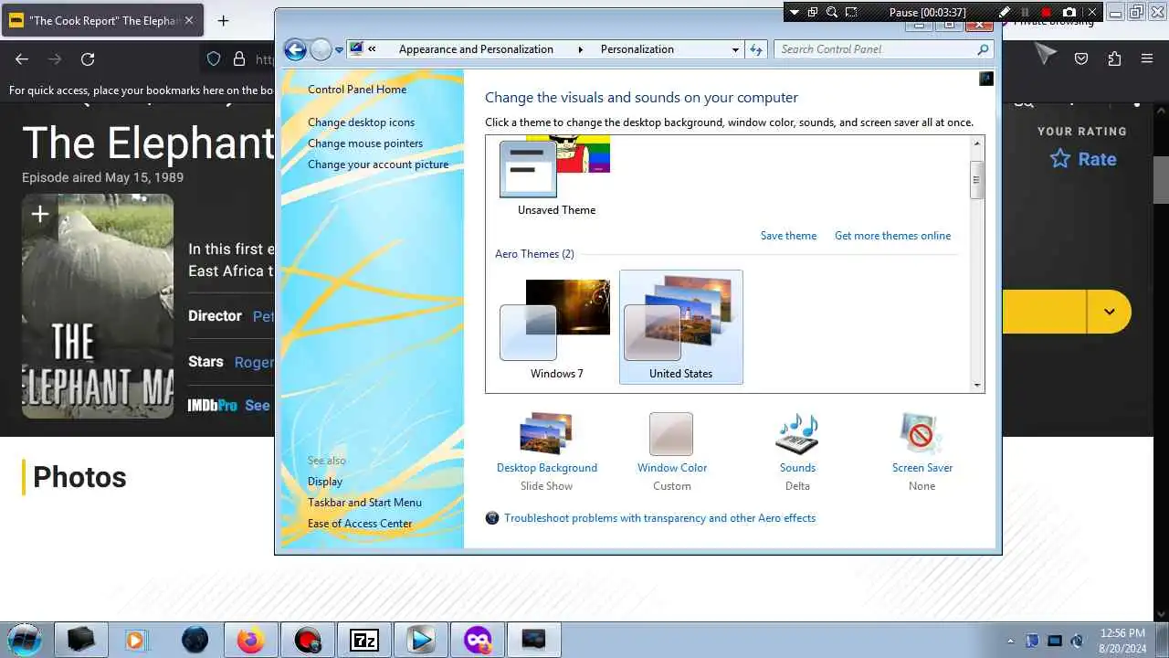Select the Windows 7 Aero theme
This screenshot has height=658, width=1169.
click(556, 329)
